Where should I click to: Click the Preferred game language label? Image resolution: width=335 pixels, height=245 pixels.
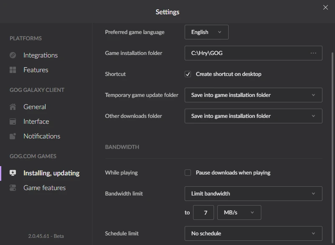pos(134,32)
